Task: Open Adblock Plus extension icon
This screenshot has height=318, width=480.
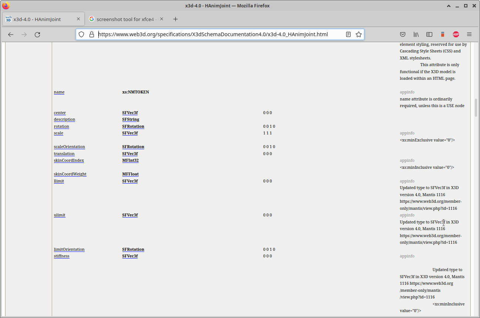Action: (x=456, y=34)
